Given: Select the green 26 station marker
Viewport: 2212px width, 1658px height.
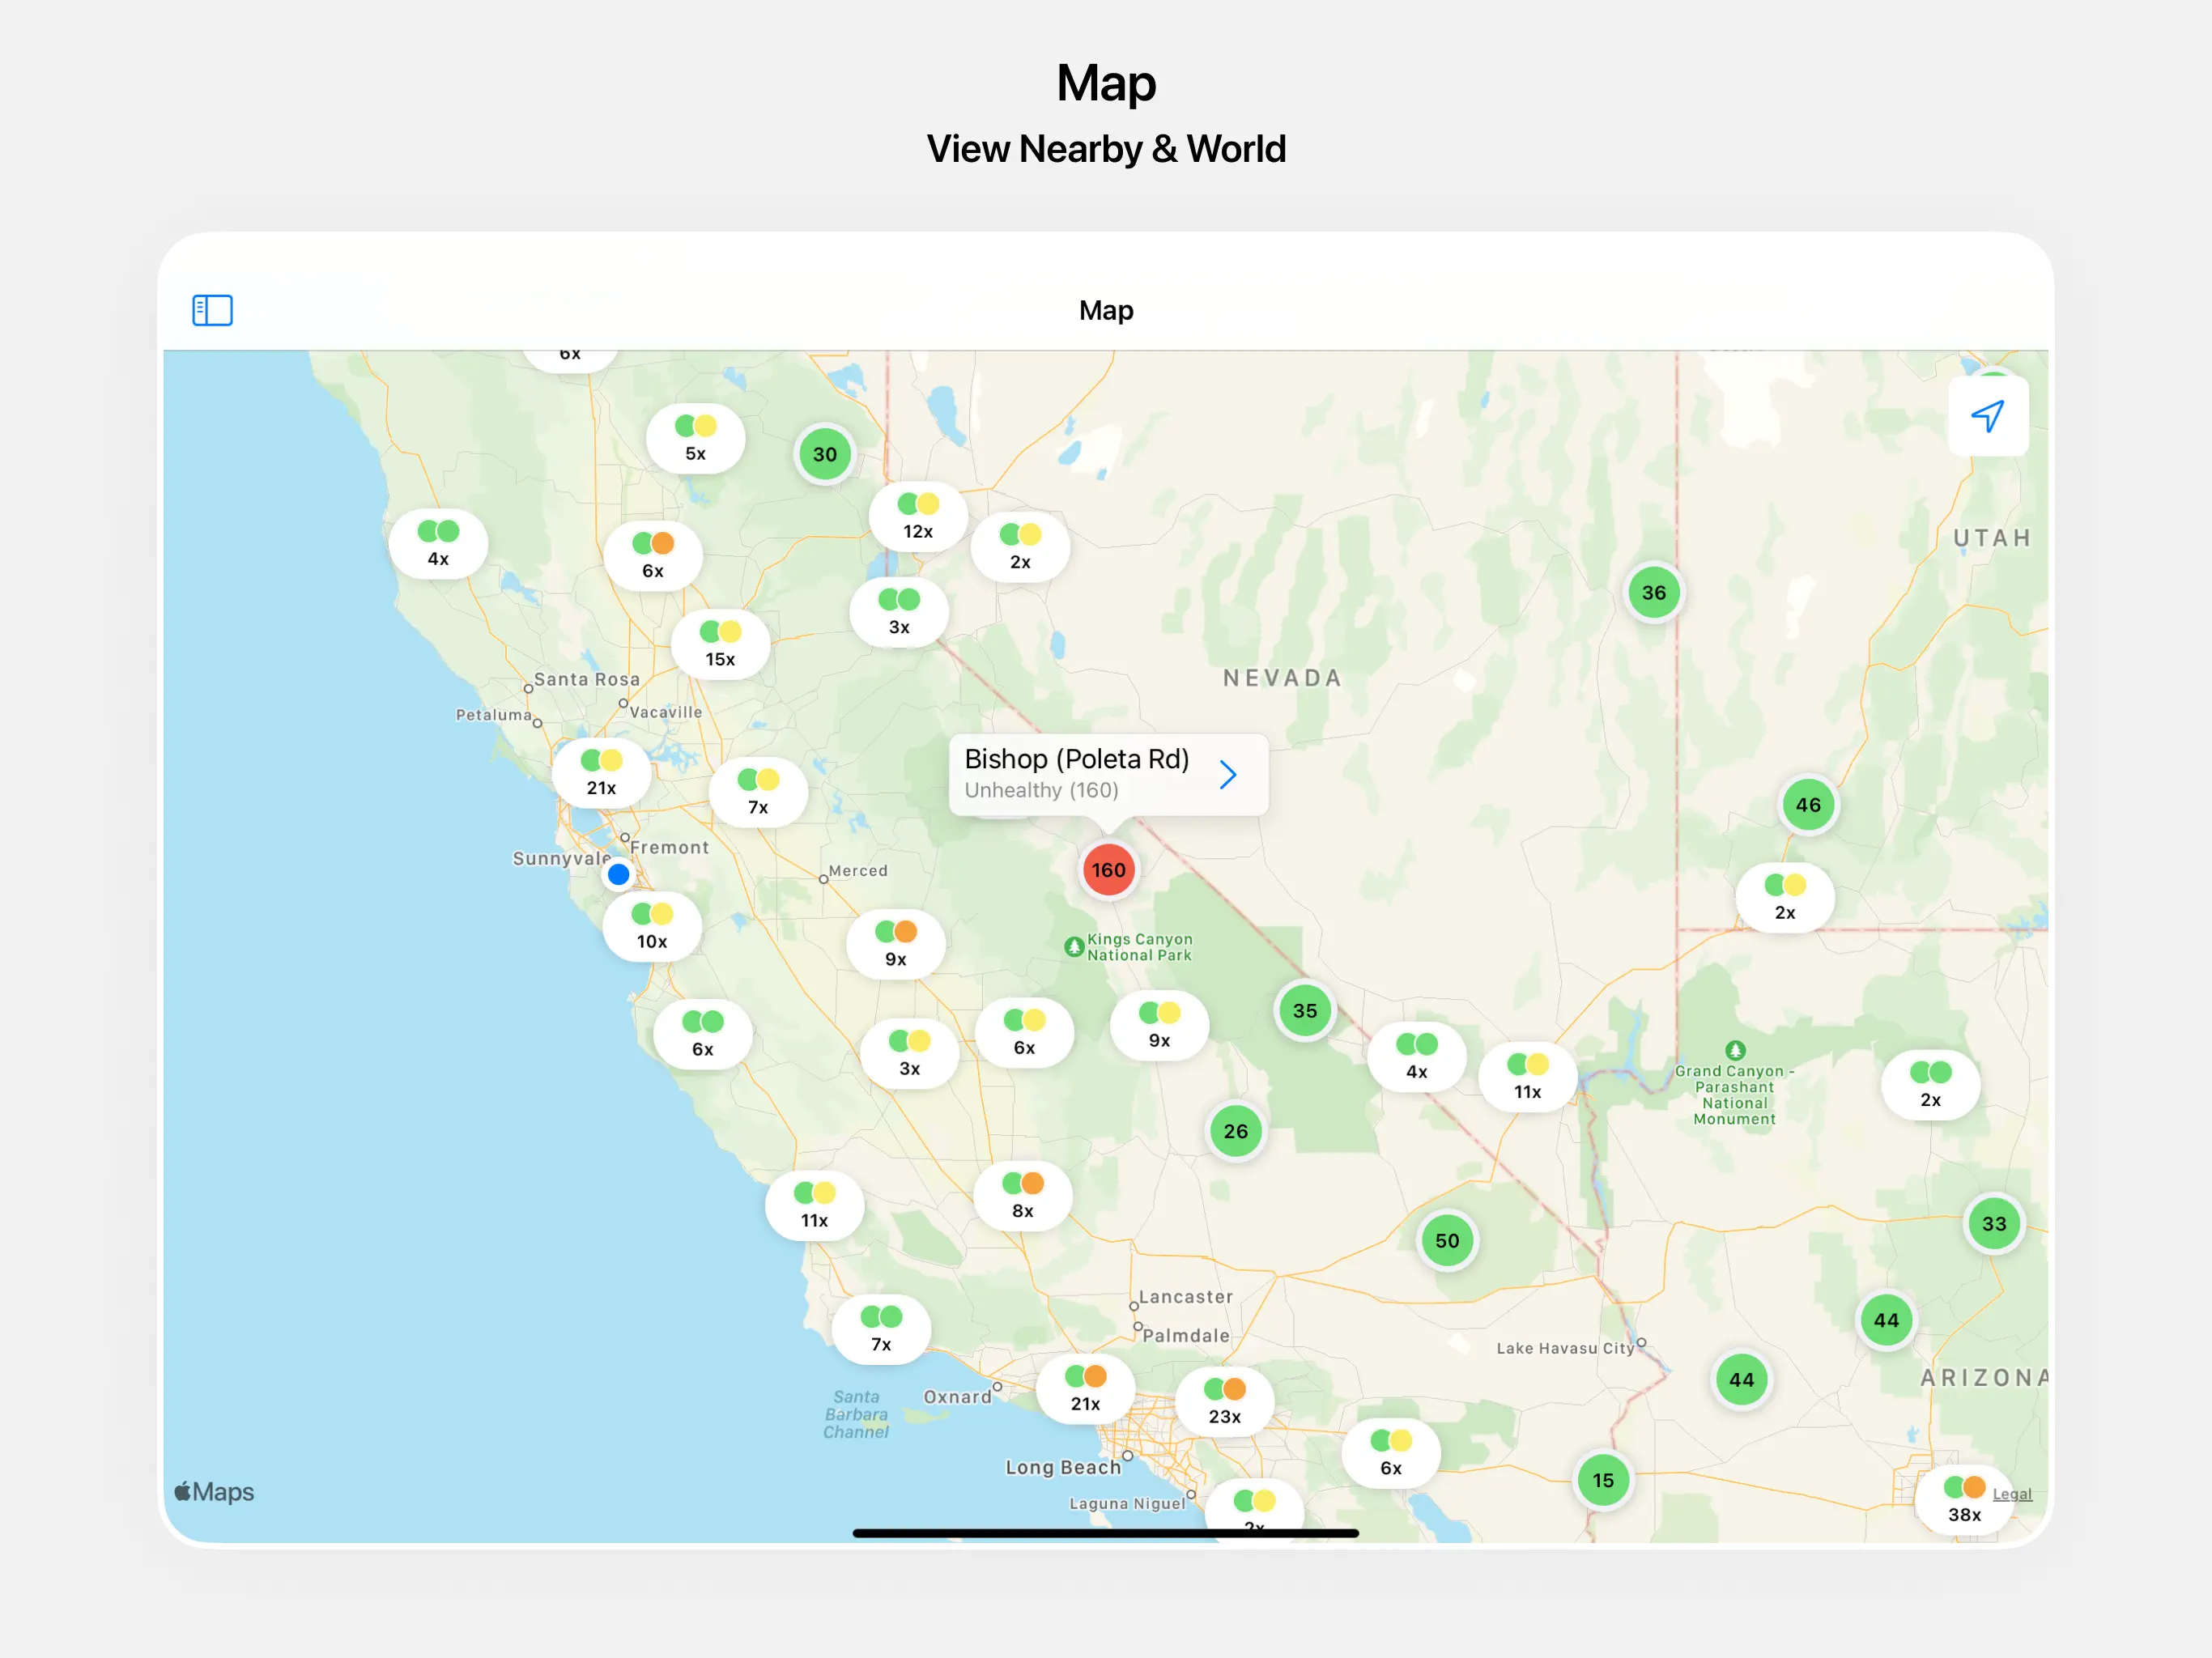Looking at the screenshot, I should click(1235, 1131).
